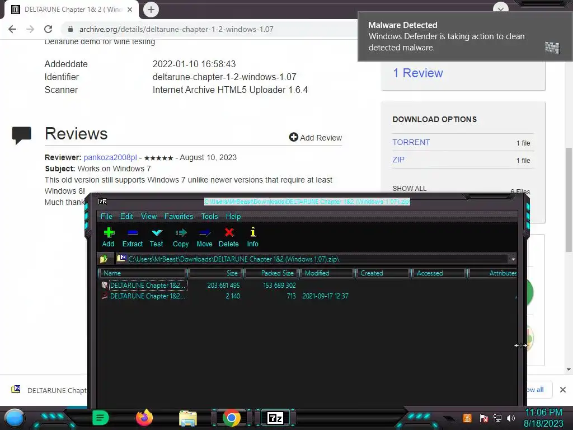The height and width of the screenshot is (430, 573).
Task: Open the green chat app on taskbar
Action: tap(100, 418)
